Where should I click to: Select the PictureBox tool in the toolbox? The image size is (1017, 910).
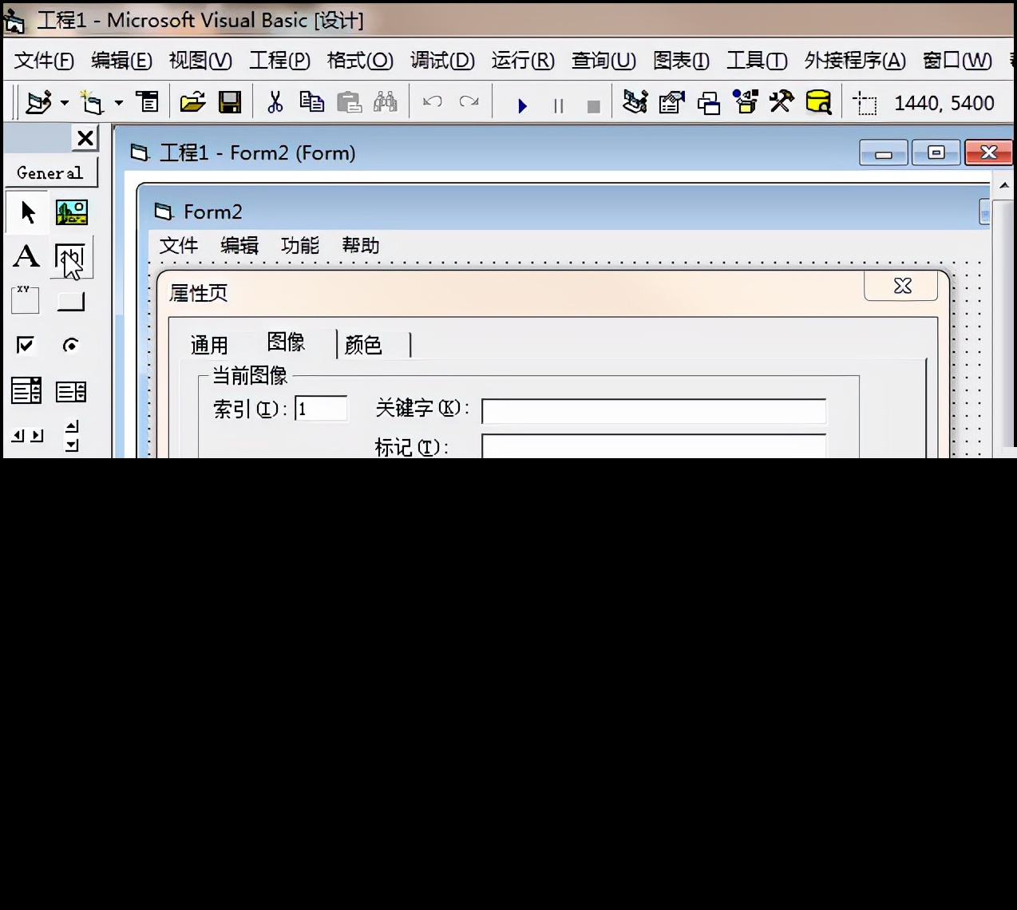(x=72, y=212)
